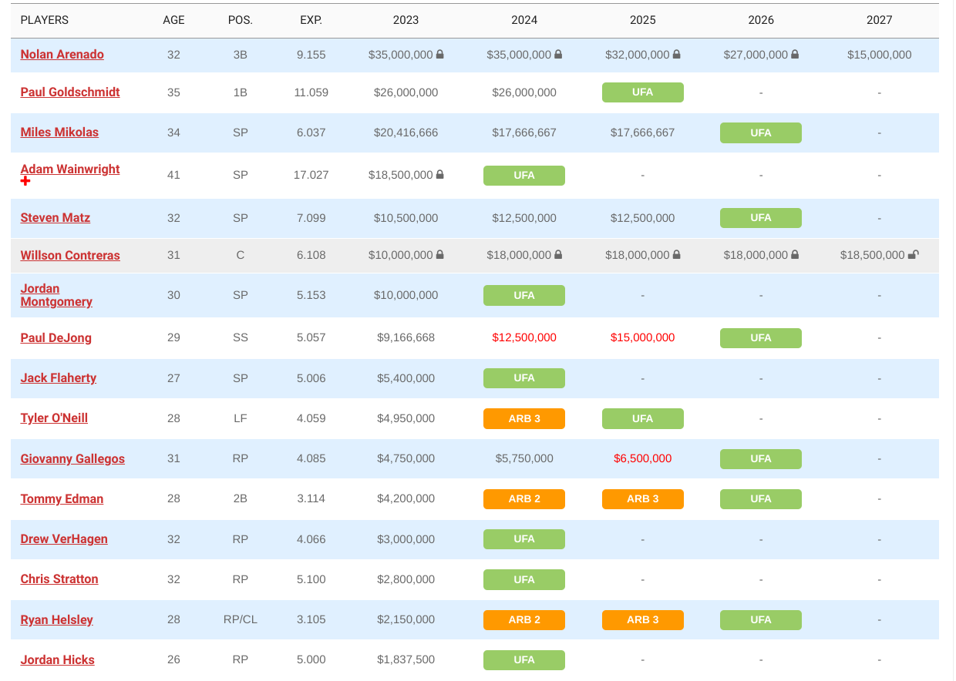Click the AGE column header
Image resolution: width=956 pixels, height=681 pixels.
pos(174,20)
